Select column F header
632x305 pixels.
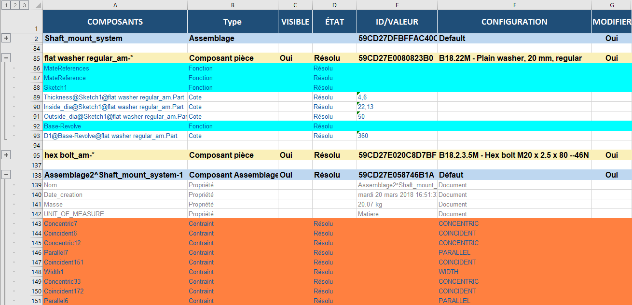pos(514,5)
